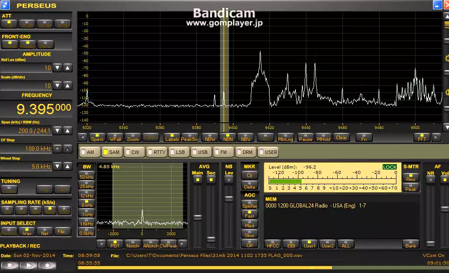449x273 pixels.
Task: Clear the spectrum trace
Action: (341, 138)
